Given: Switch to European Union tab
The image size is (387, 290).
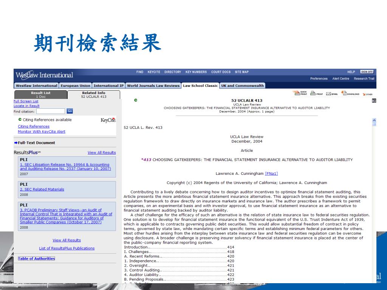Looking at the screenshot, I should pyautogui.click(x=75, y=86).
